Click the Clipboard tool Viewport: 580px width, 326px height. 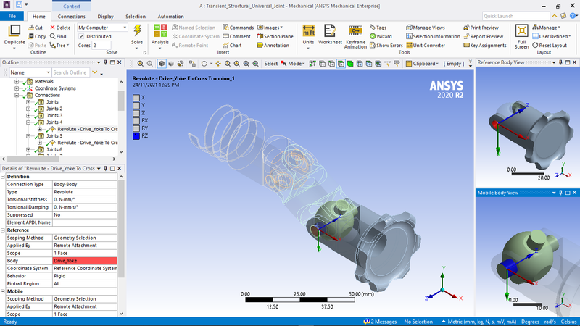(x=422, y=64)
